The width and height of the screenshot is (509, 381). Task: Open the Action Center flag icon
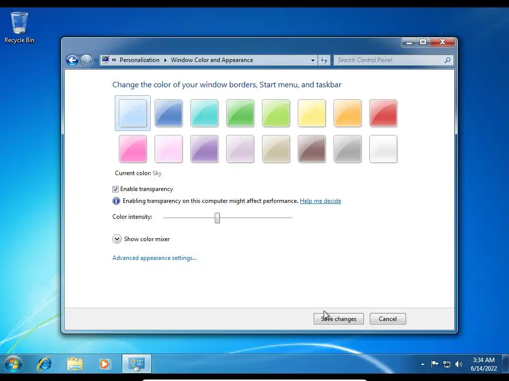coord(434,364)
